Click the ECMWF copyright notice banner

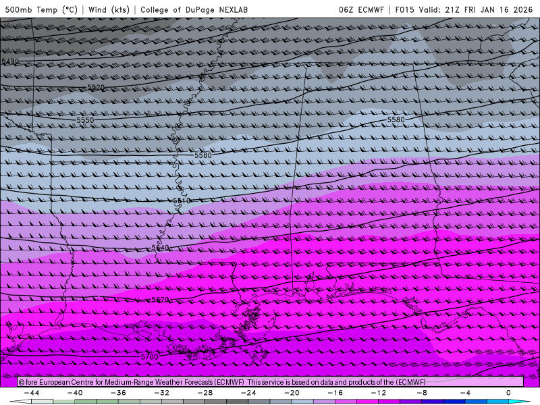click(271, 382)
